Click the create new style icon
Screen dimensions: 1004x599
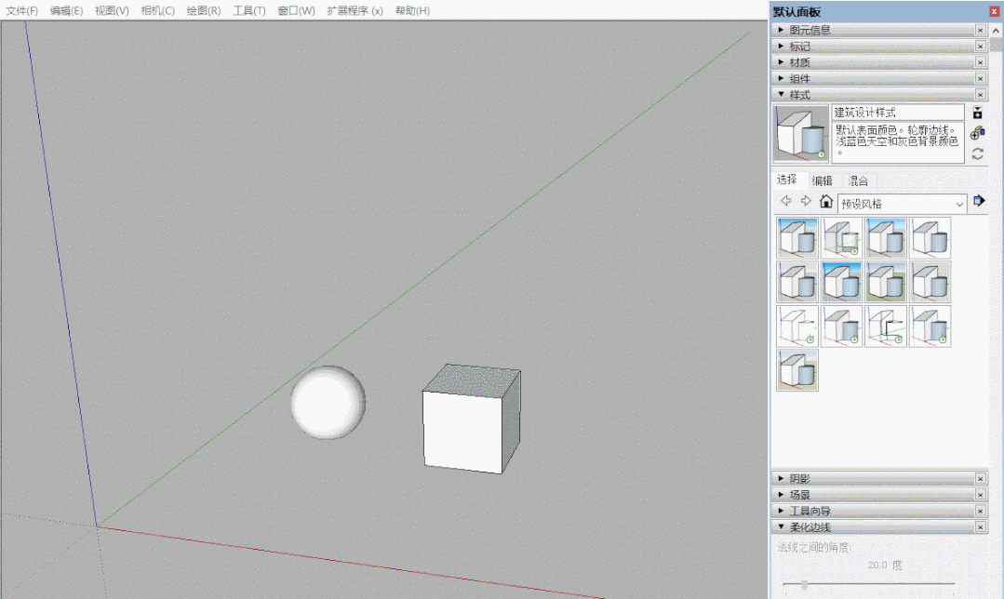(x=977, y=133)
